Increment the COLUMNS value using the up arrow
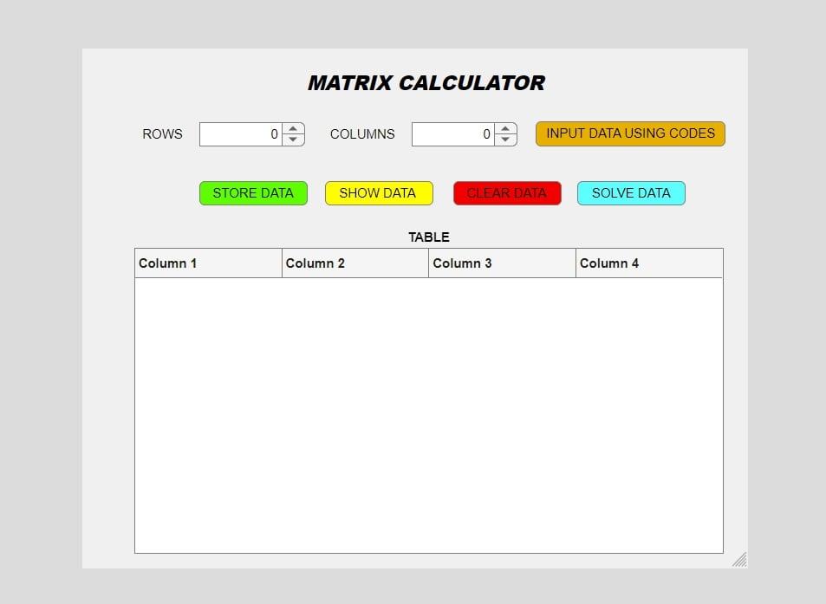 click(x=505, y=128)
